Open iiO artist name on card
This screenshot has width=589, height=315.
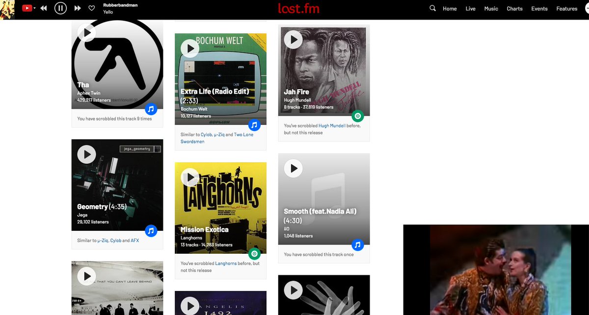click(x=287, y=229)
